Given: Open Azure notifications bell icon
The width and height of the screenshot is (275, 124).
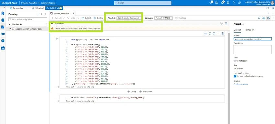Looking at the screenshot, I should click(x=222, y=3).
